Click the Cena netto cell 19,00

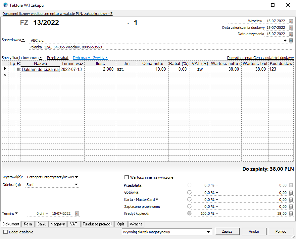(x=153, y=69)
